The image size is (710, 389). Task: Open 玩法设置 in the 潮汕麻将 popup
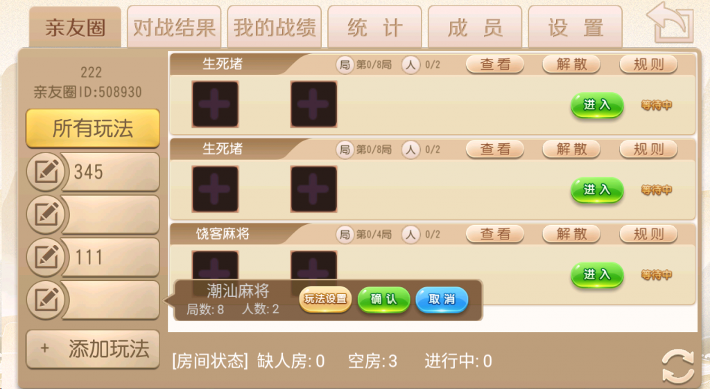325,298
